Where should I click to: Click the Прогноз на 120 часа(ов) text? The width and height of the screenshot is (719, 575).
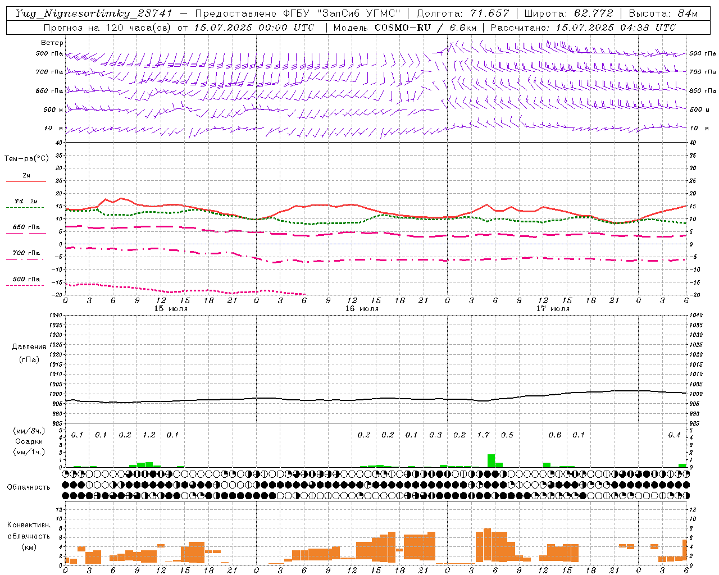click(x=108, y=28)
